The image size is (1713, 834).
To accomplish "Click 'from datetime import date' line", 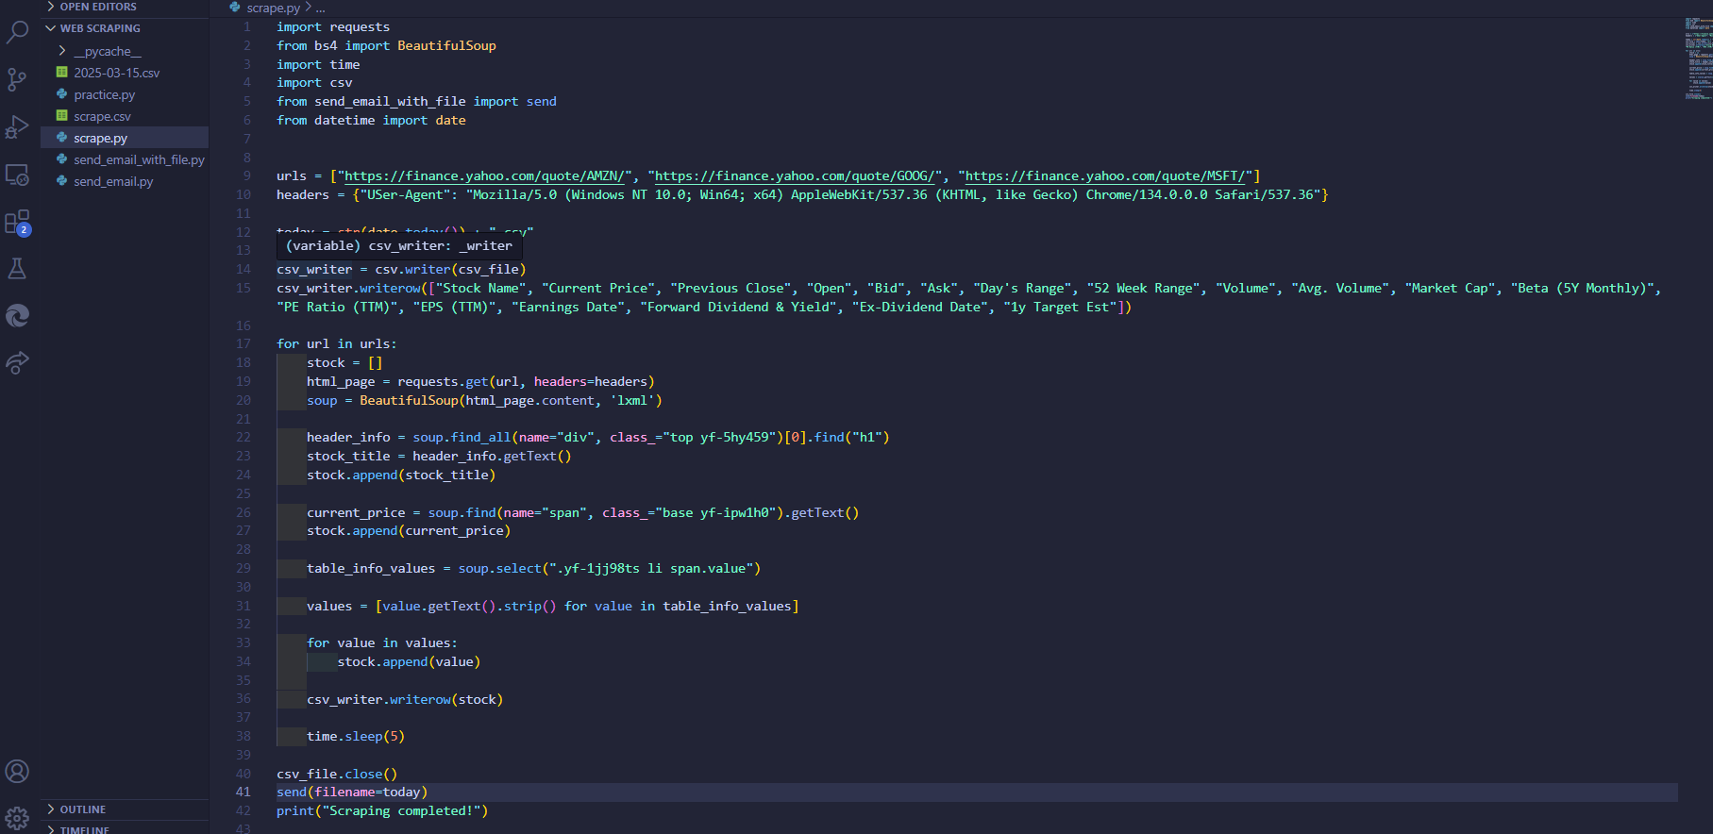I will coord(371,121).
